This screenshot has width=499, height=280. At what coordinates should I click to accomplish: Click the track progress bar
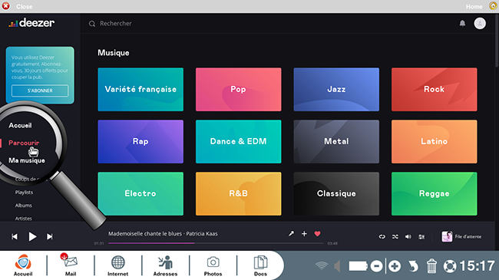(x=216, y=243)
